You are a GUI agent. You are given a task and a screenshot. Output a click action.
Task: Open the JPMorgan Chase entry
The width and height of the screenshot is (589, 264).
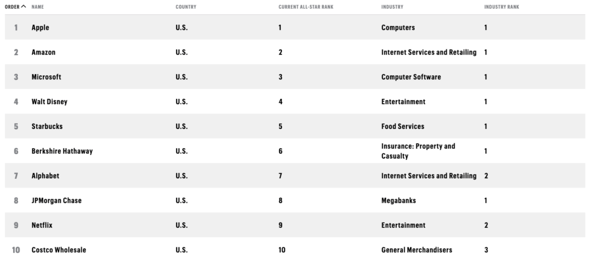pyautogui.click(x=56, y=201)
